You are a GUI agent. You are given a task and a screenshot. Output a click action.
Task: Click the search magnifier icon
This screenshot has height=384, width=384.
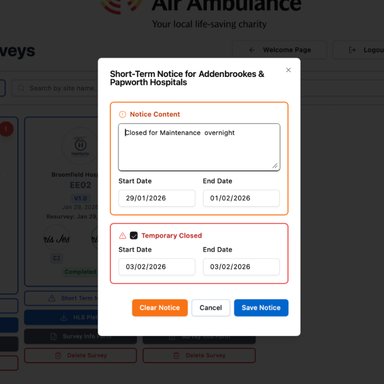21,88
